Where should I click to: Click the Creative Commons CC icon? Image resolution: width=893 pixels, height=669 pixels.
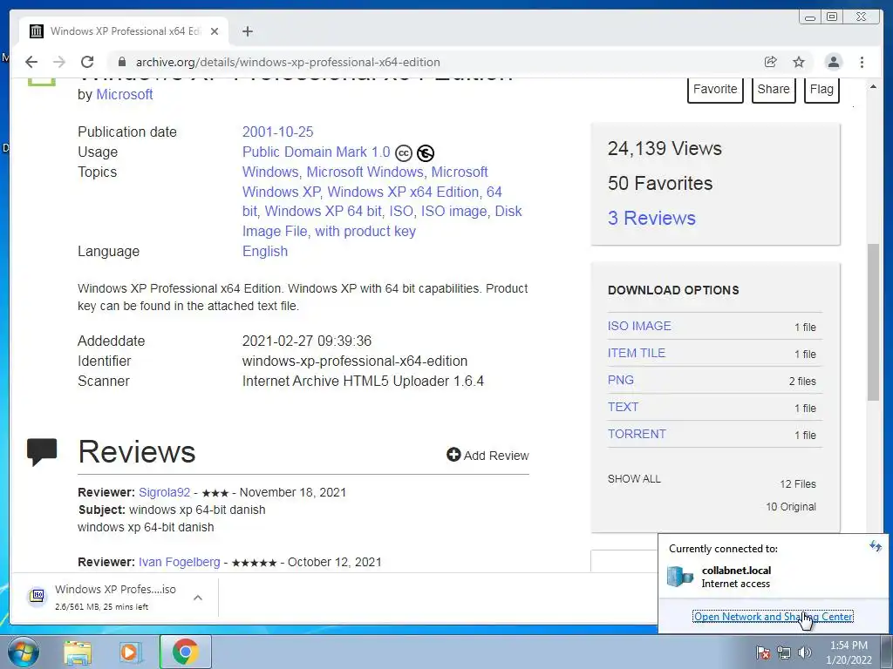click(403, 153)
